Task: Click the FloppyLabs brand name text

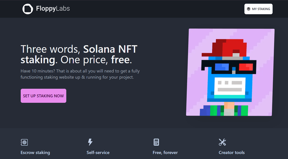Action: pyautogui.click(x=53, y=9)
